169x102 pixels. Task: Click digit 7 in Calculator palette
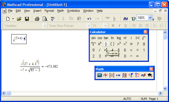pyautogui.click(x=138, y=44)
